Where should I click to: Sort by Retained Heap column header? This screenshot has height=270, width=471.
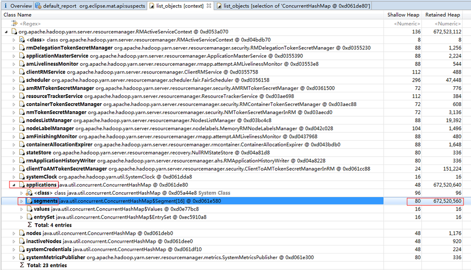pos(442,15)
